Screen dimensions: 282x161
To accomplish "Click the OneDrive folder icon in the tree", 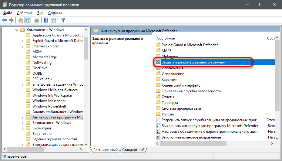I will tap(28, 68).
